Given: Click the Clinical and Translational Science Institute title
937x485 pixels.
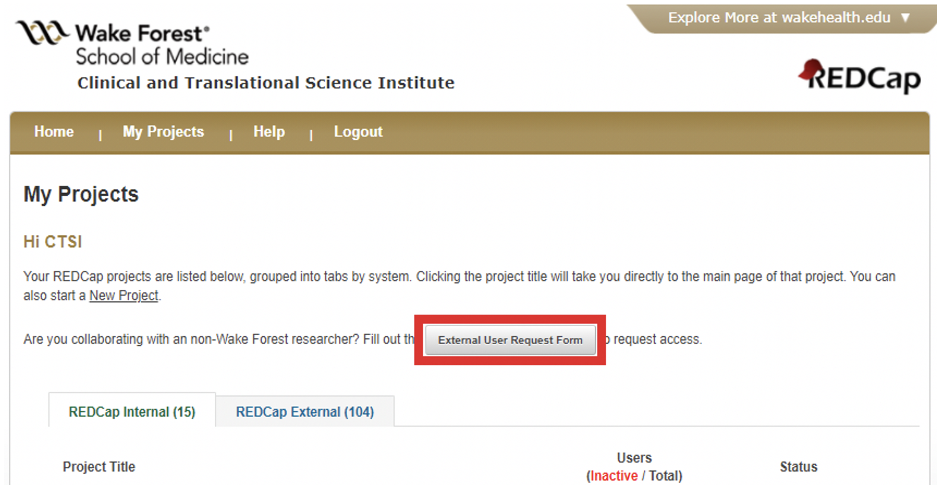Looking at the screenshot, I should tap(266, 83).
